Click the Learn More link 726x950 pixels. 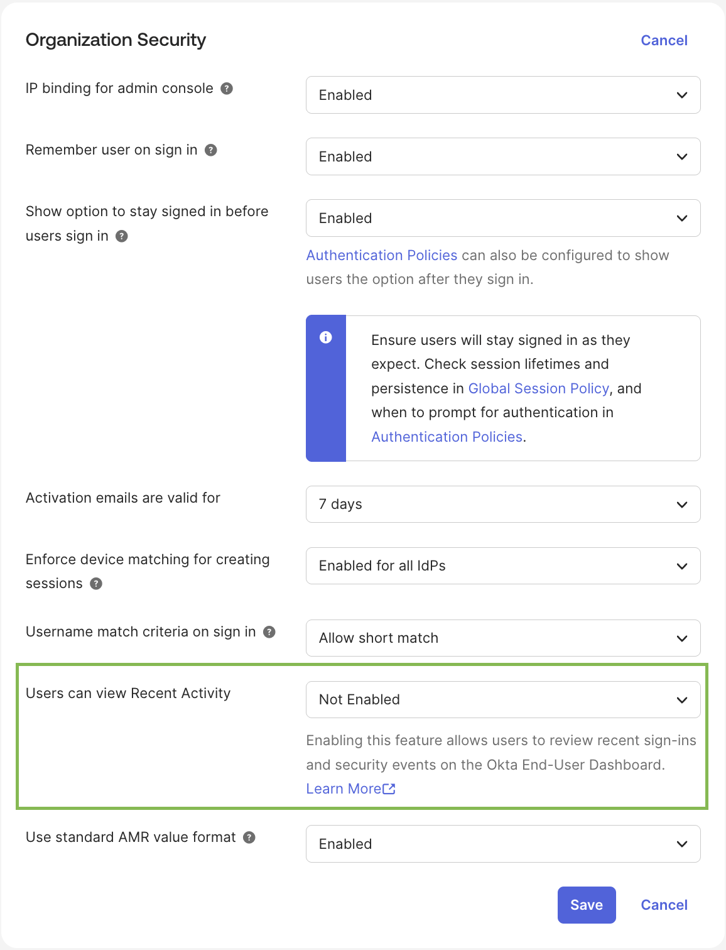tap(344, 789)
